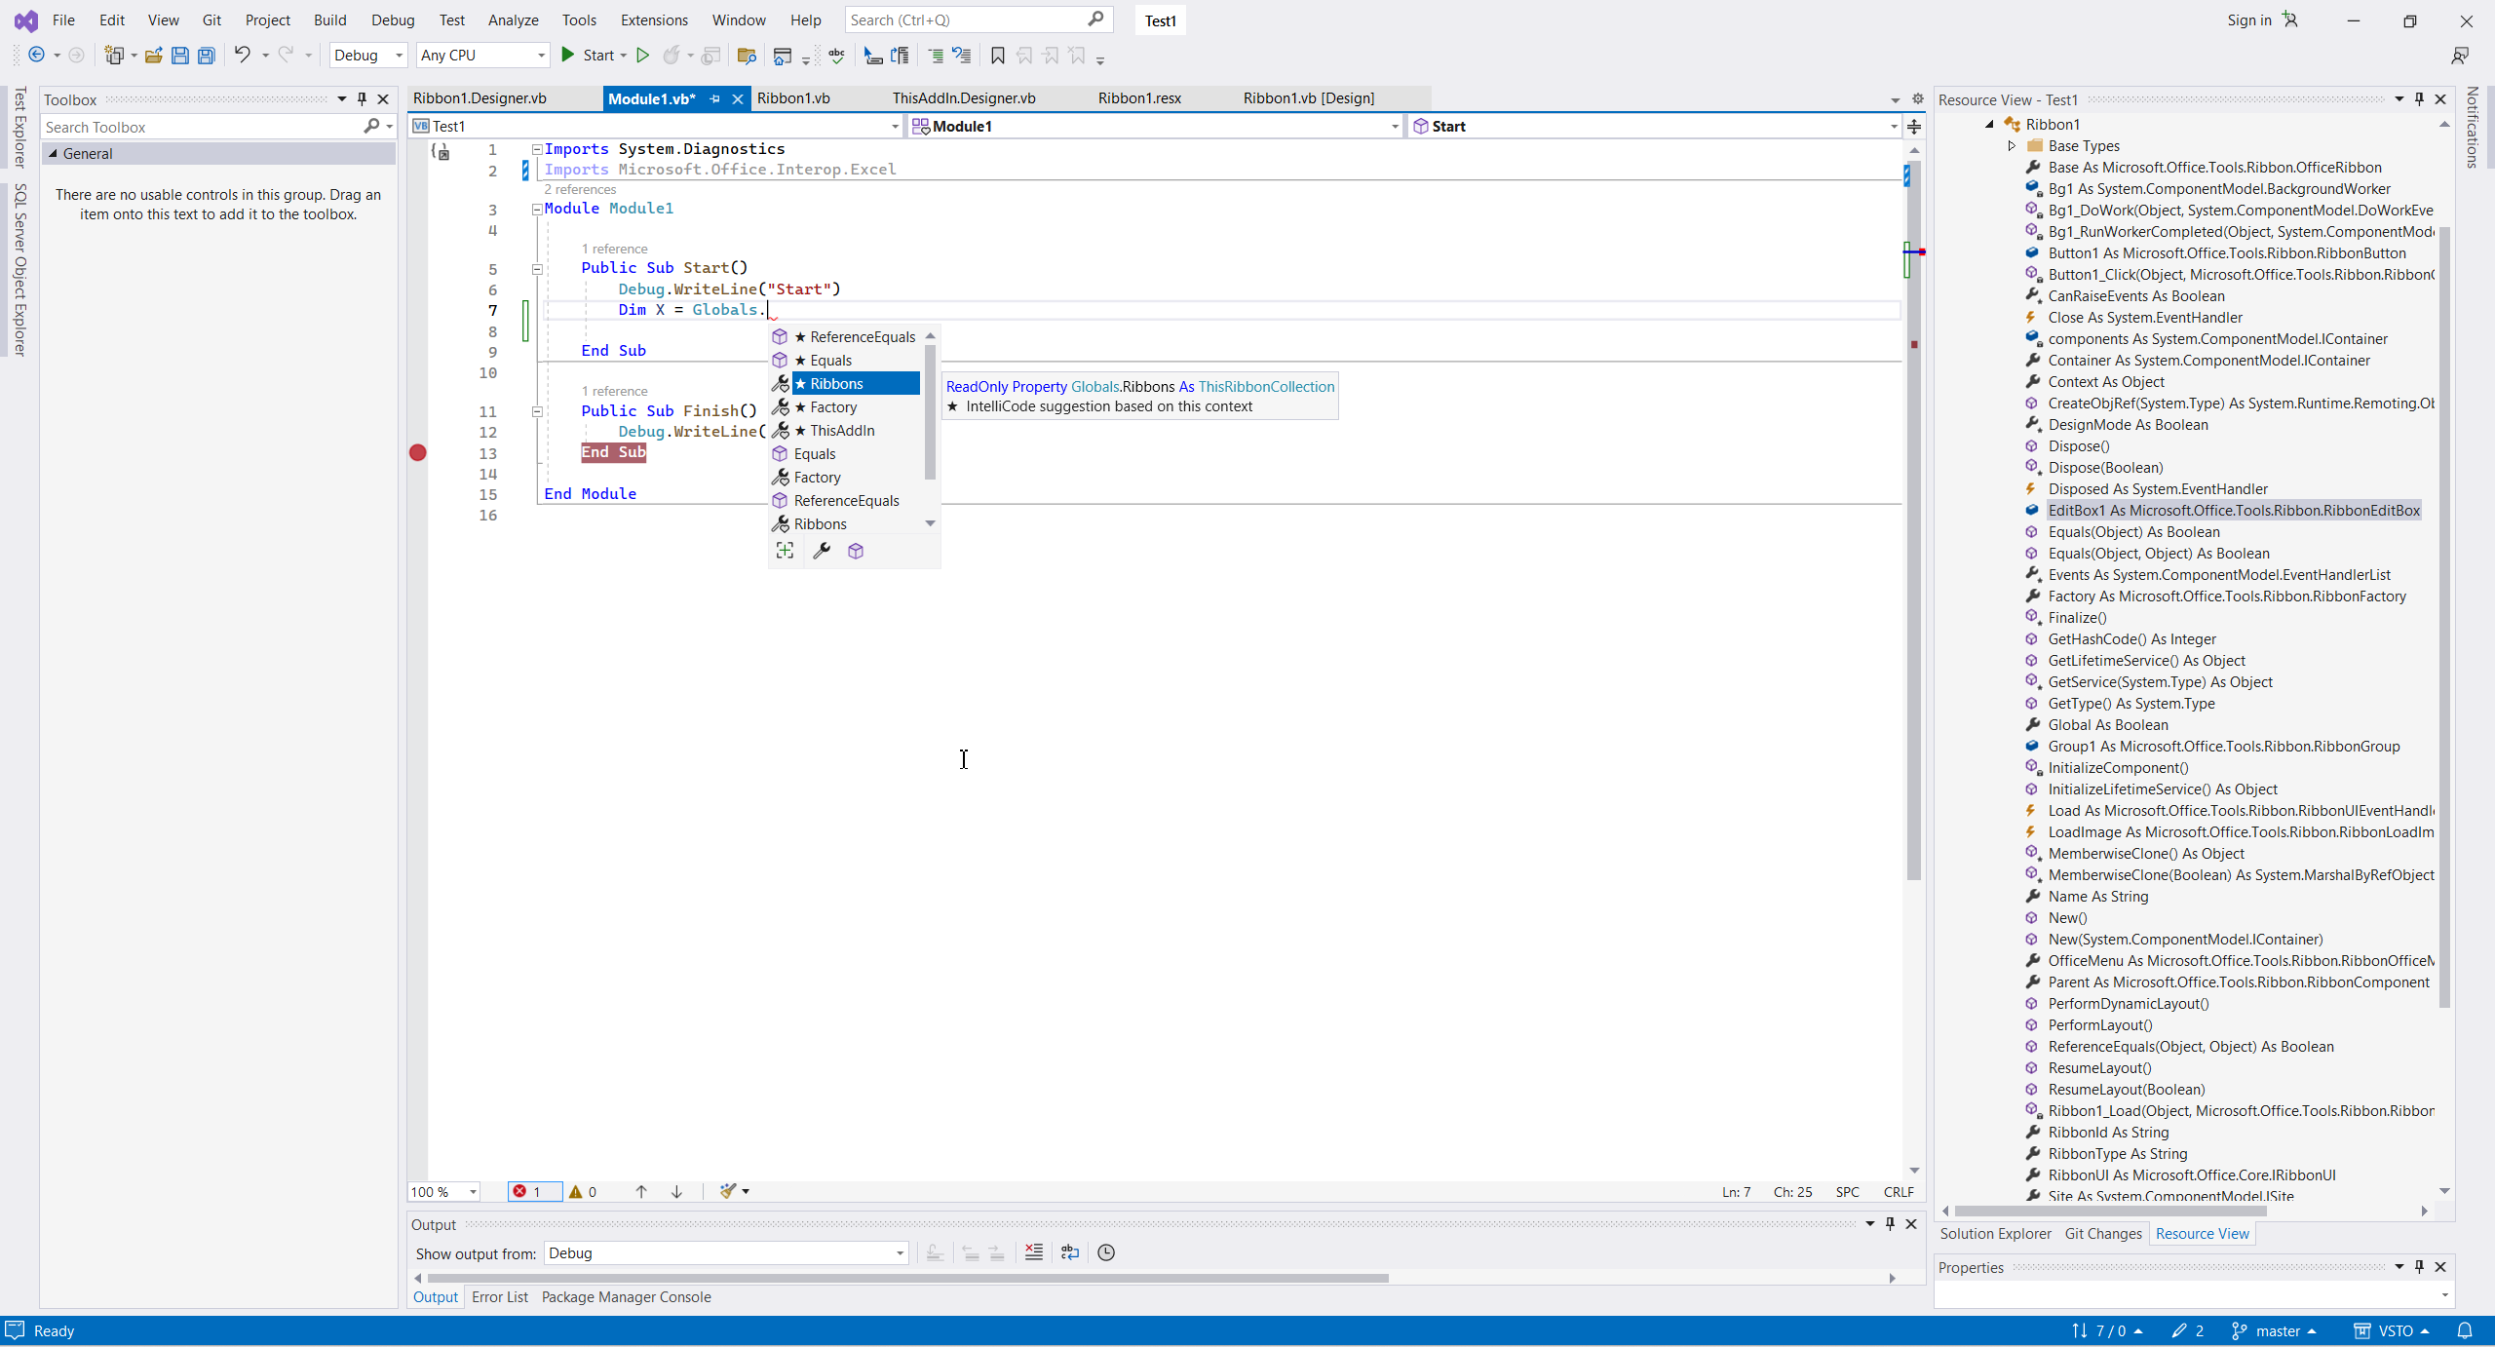Screen dimensions: 2495x1347
Task: Click the Output horizontal scrollbar
Action: point(906,1278)
